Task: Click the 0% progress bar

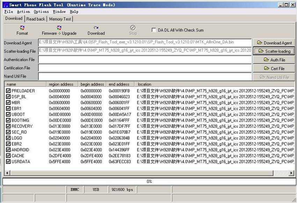Action: (x=149, y=181)
